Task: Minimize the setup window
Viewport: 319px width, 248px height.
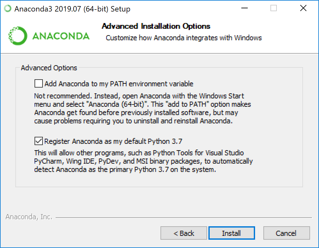Action: pos(245,8)
